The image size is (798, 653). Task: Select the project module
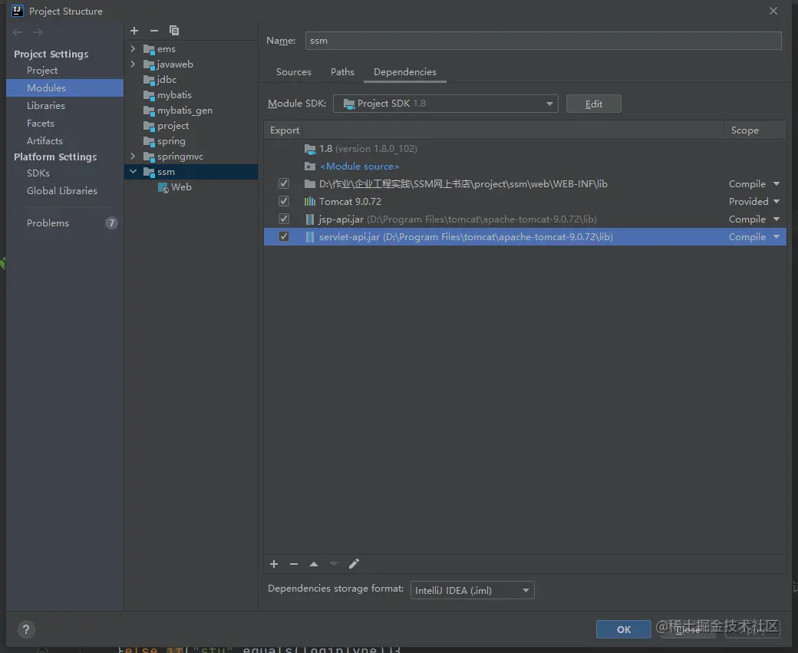click(x=173, y=126)
